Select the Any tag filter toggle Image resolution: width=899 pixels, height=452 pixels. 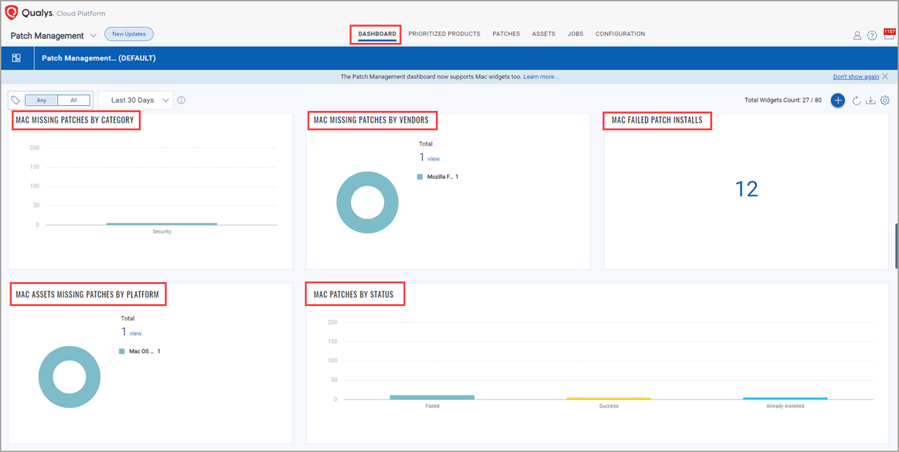tap(42, 101)
